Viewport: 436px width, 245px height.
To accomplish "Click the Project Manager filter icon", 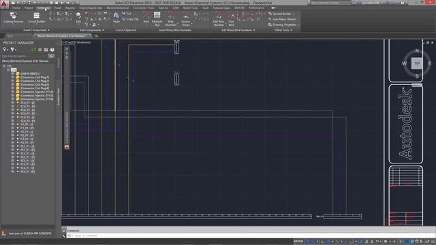I will click(x=12, y=50).
